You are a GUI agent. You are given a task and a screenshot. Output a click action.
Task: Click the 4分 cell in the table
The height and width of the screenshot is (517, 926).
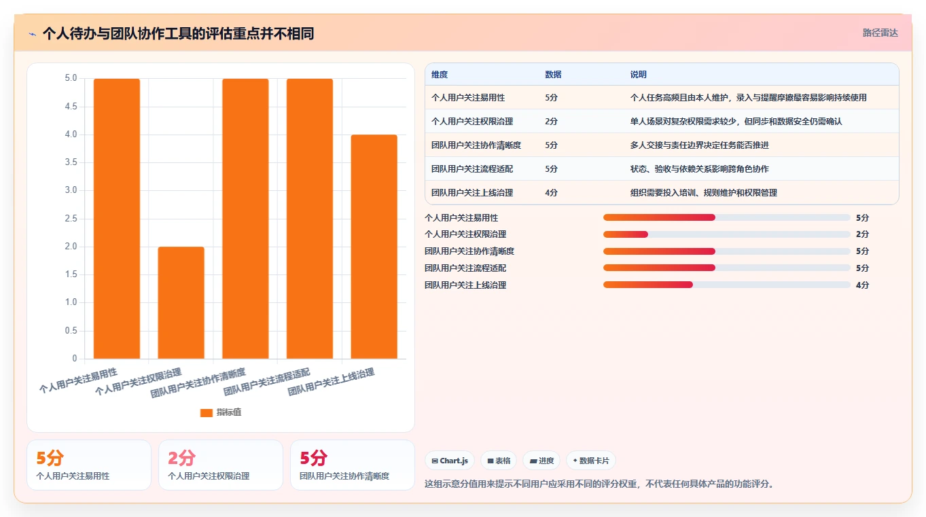551,193
